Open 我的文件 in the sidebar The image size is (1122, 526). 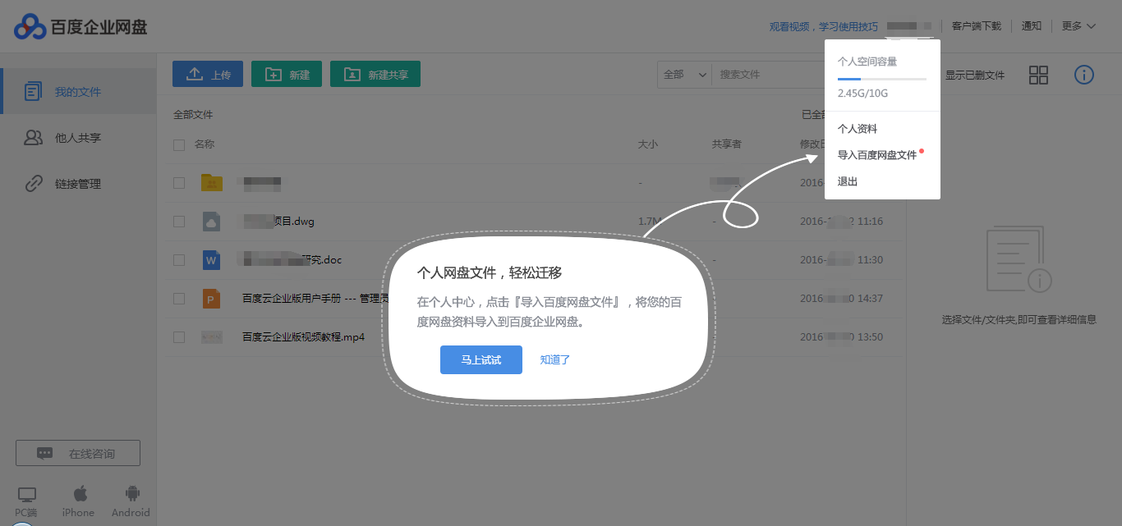78,92
